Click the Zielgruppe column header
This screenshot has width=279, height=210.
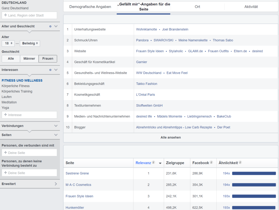pyautogui.click(x=175, y=163)
